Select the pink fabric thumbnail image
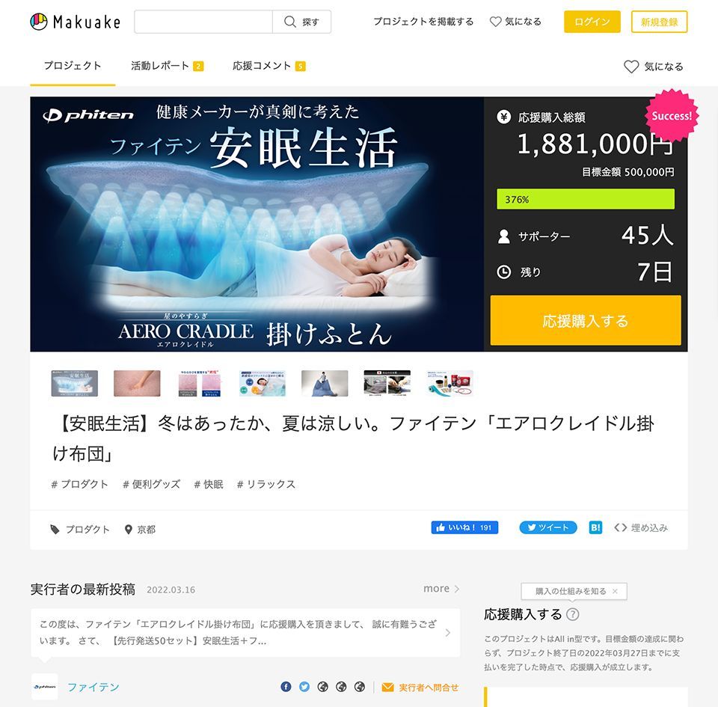 (x=137, y=383)
